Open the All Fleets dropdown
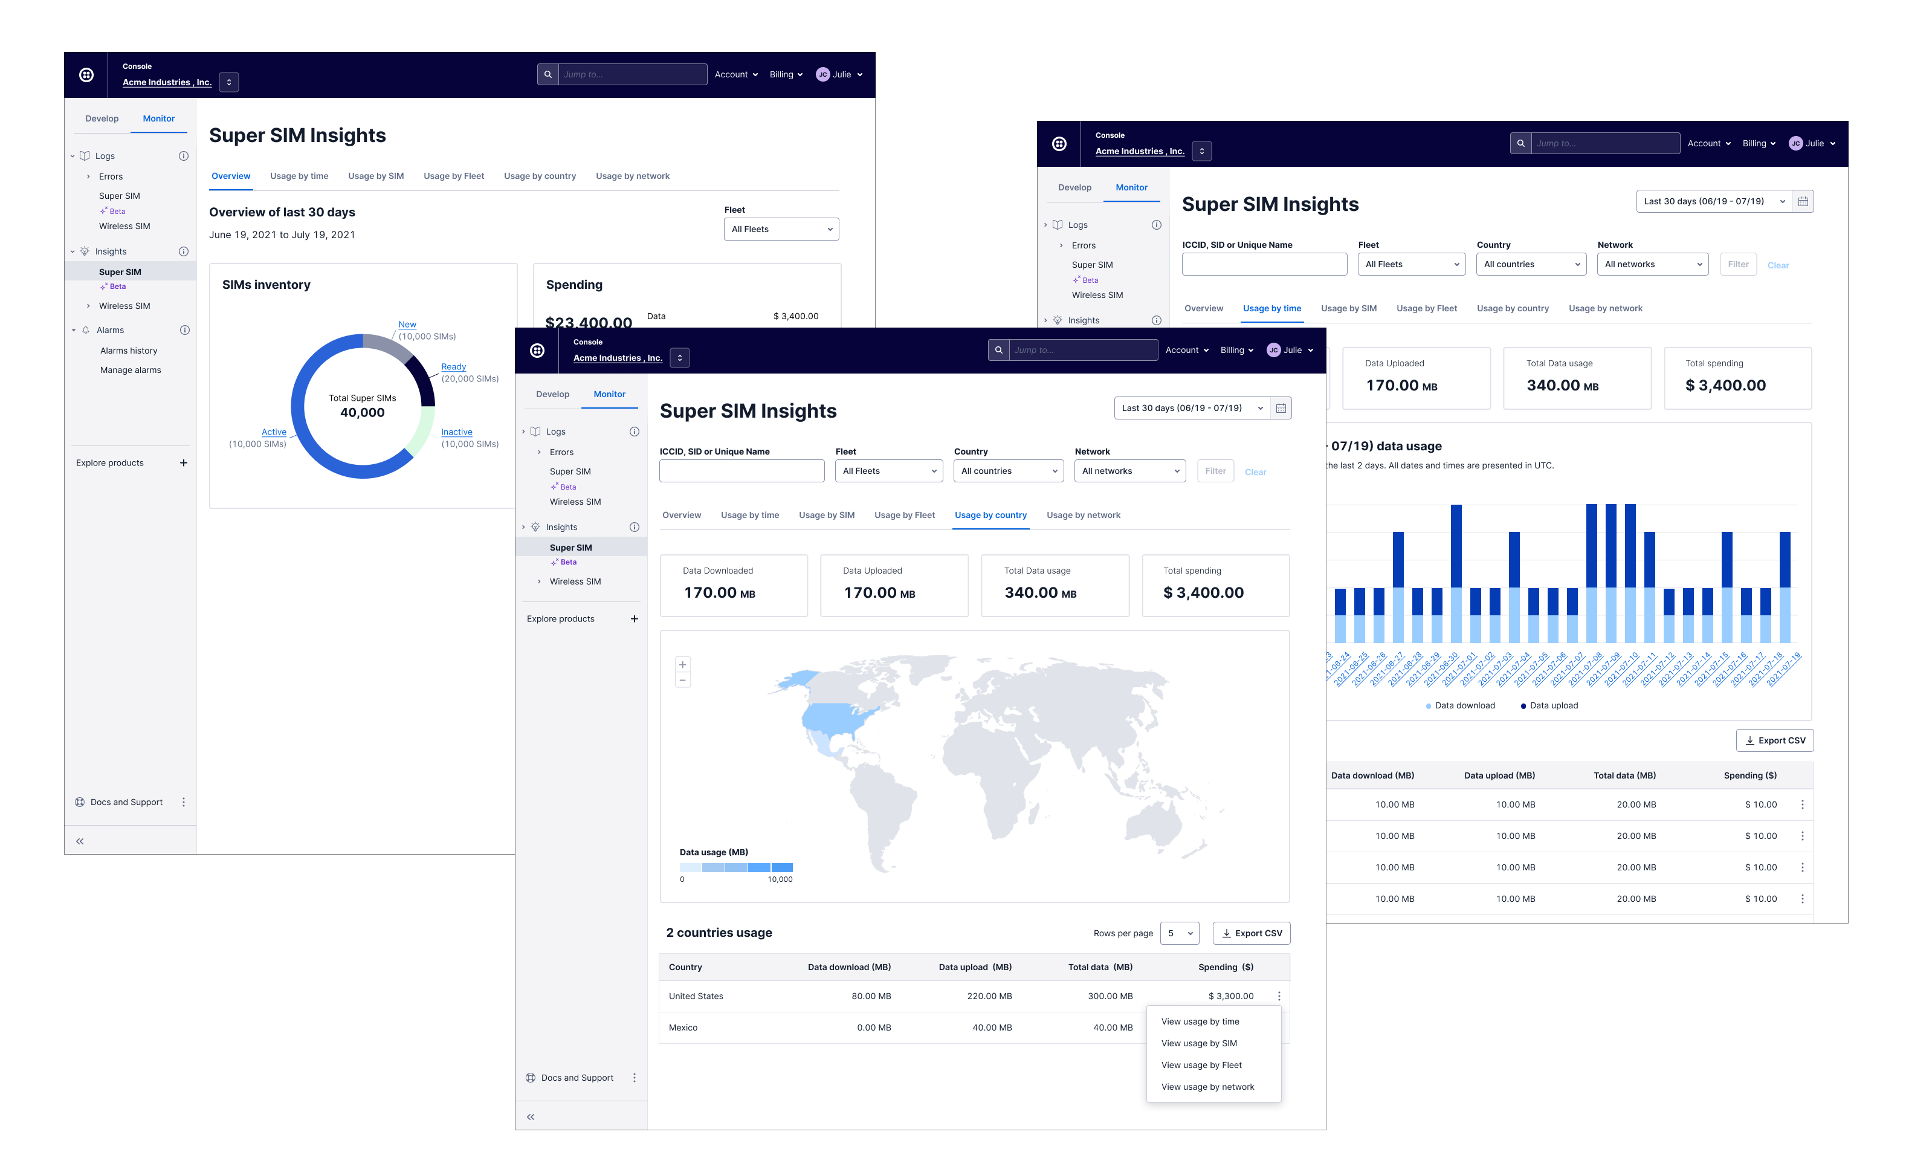The width and height of the screenshot is (1906, 1175). pyautogui.click(x=889, y=470)
